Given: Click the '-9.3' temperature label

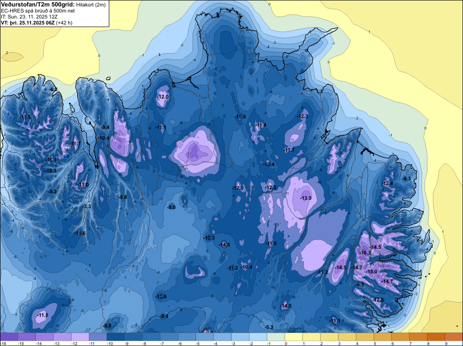Looking at the screenshot, I should pyautogui.click(x=52, y=192).
